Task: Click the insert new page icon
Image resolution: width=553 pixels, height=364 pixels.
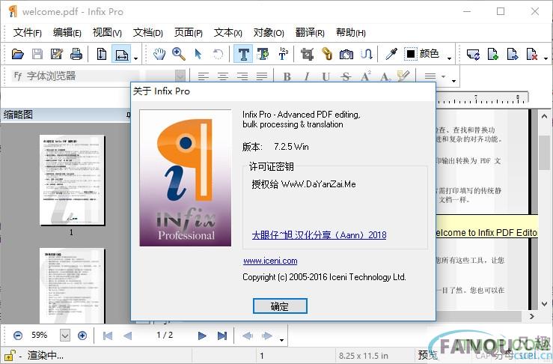Action: 492,54
